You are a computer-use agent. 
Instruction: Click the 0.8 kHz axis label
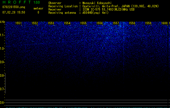click(x=2, y=76)
